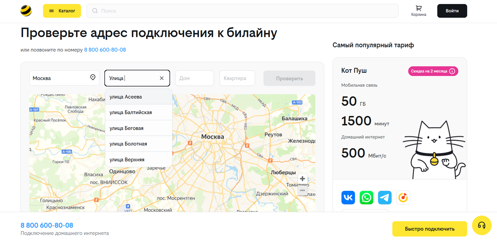Click the Реутов label on map

point(273,135)
